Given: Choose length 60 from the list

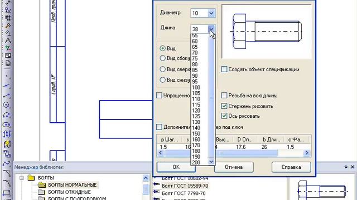Looking at the screenshot, I should click(195, 41).
